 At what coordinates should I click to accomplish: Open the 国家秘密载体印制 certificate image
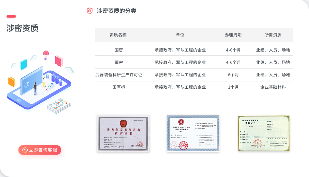coord(264,133)
